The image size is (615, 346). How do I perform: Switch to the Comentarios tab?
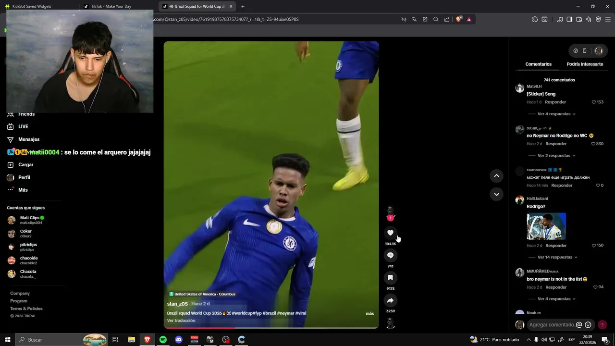pyautogui.click(x=538, y=64)
